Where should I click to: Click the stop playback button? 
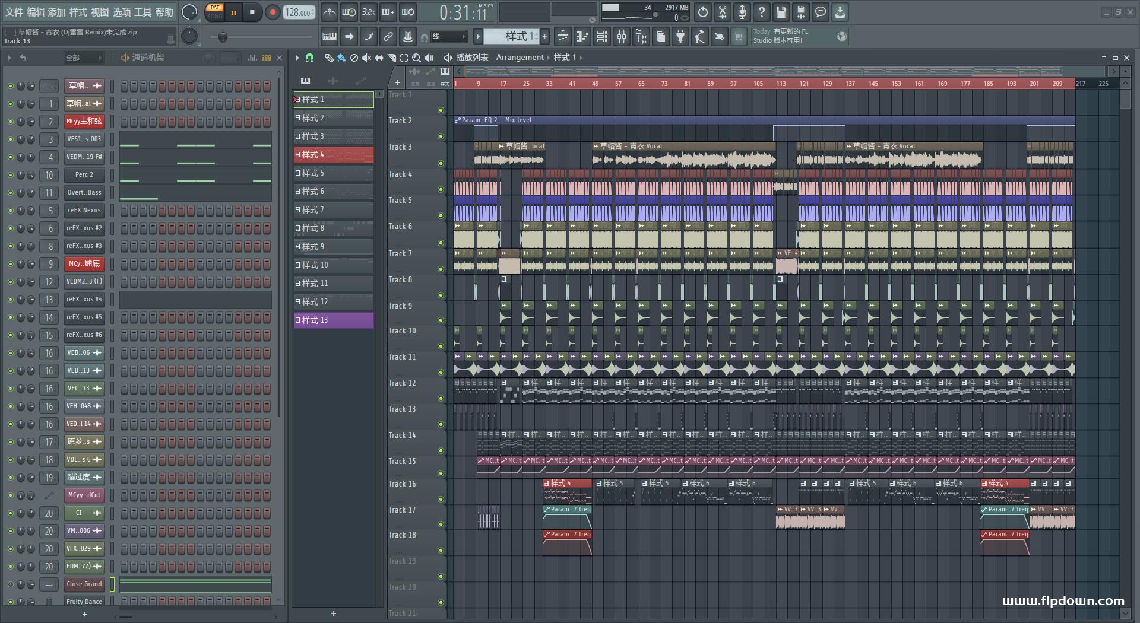point(252,12)
